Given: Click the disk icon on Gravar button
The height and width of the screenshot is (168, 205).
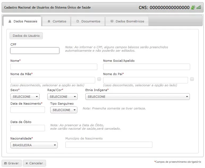Looking at the screenshot, I should [x=5, y=163].
